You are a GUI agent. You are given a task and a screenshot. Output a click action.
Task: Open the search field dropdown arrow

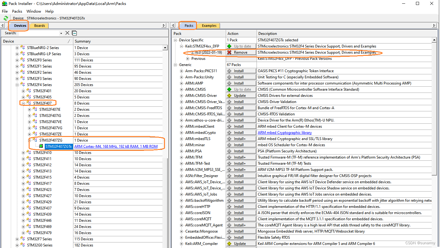click(x=61, y=33)
